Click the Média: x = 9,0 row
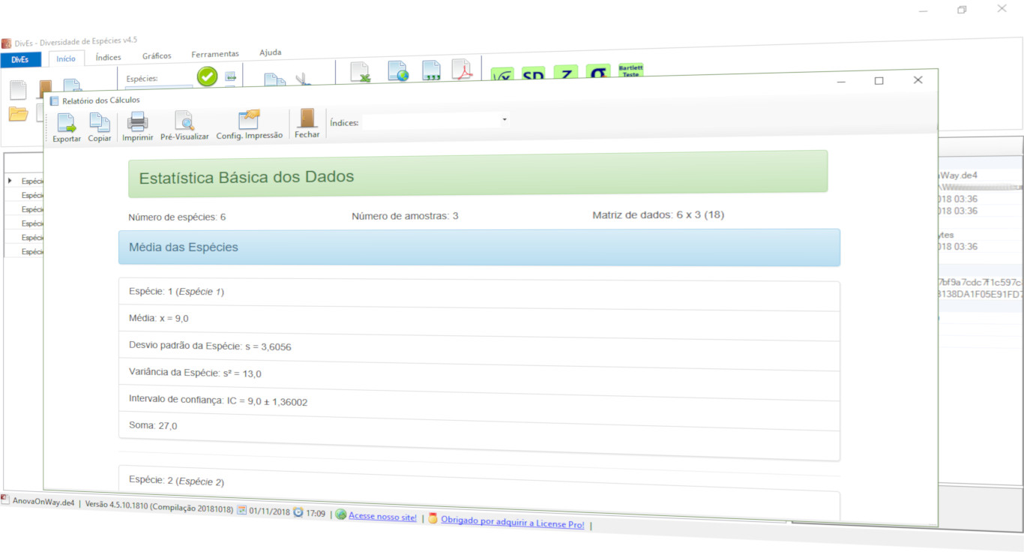Image resolution: width=1024 pixels, height=552 pixels. click(x=479, y=322)
